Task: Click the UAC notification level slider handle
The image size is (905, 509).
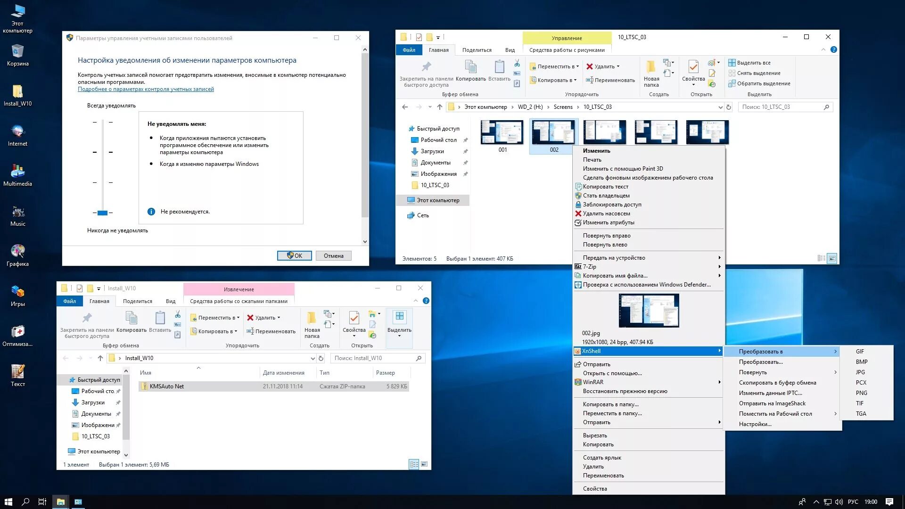Action: pos(102,213)
